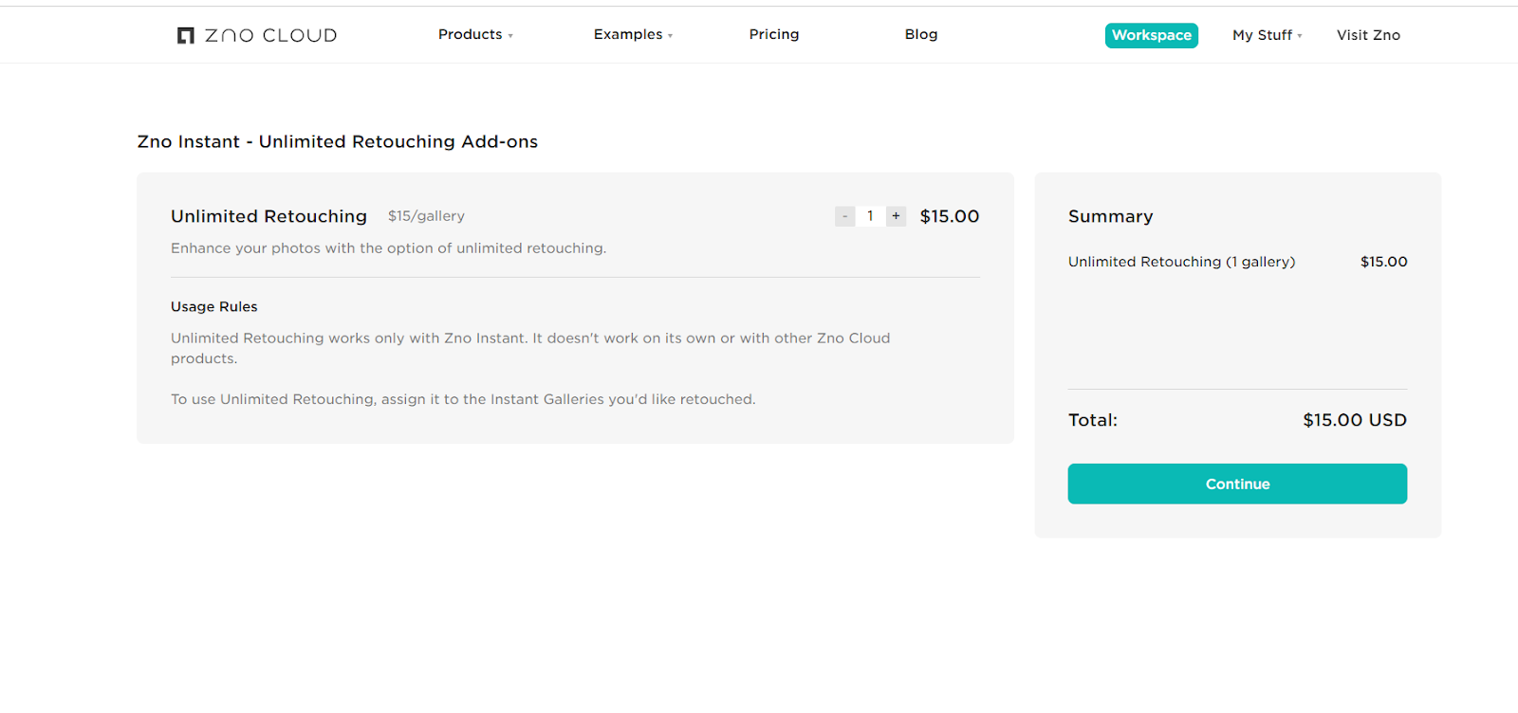Screen dimensions: 1518x713
Task: Click the small arrow beside Products
Action: coord(510,36)
